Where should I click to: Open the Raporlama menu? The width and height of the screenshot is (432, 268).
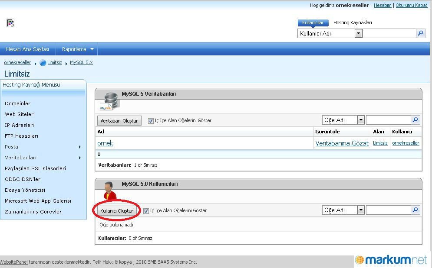click(x=77, y=49)
